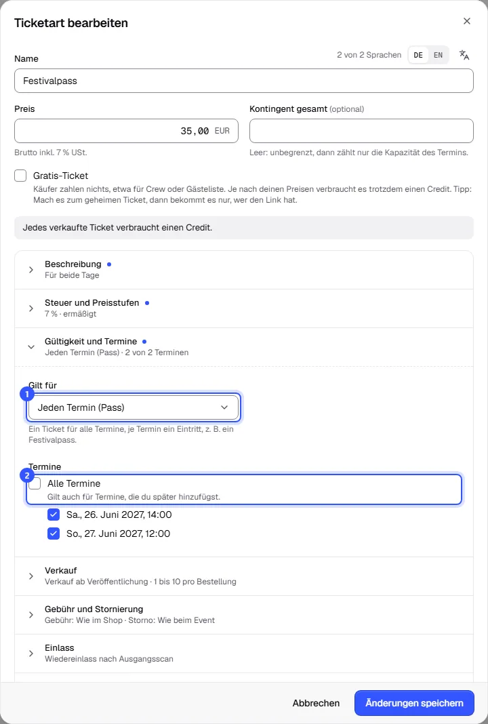The width and height of the screenshot is (488, 724).
Task: Close the Ticketart bearbeiten dialog
Action: click(467, 21)
